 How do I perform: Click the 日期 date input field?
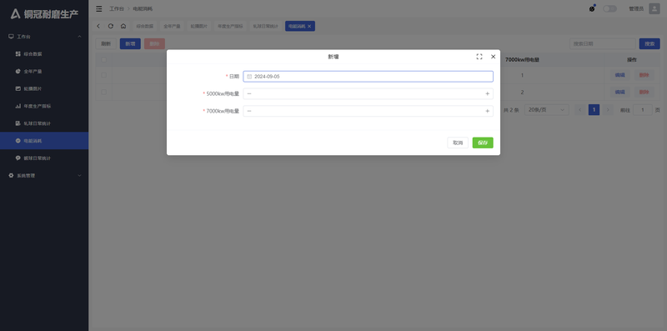pos(368,77)
